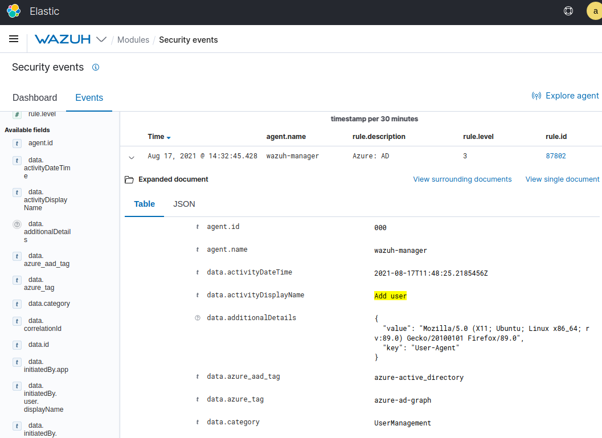
Task: Click the yellow user avatar
Action: pyautogui.click(x=595, y=11)
